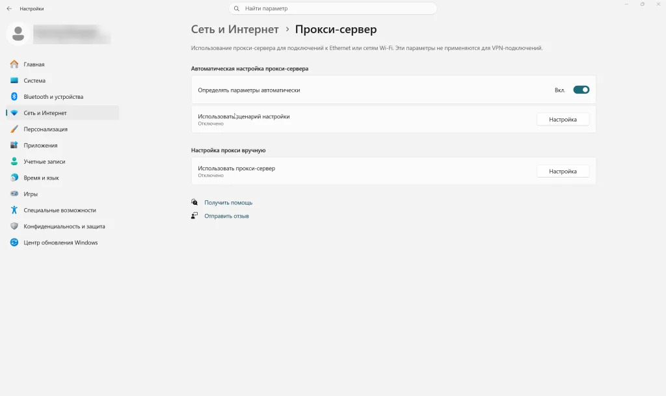Click the user profile avatar icon
This screenshot has width=666, height=396.
pyautogui.click(x=18, y=34)
